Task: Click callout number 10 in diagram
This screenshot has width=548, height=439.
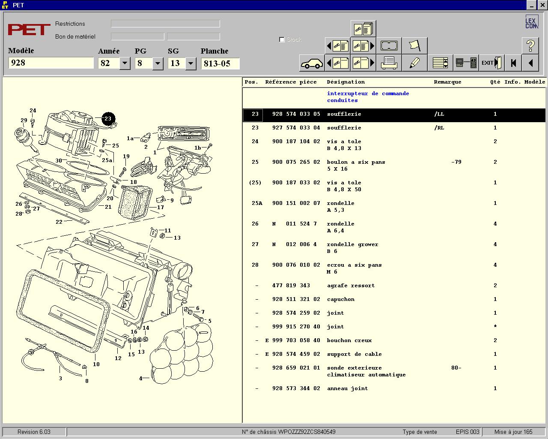Action: coord(96,364)
